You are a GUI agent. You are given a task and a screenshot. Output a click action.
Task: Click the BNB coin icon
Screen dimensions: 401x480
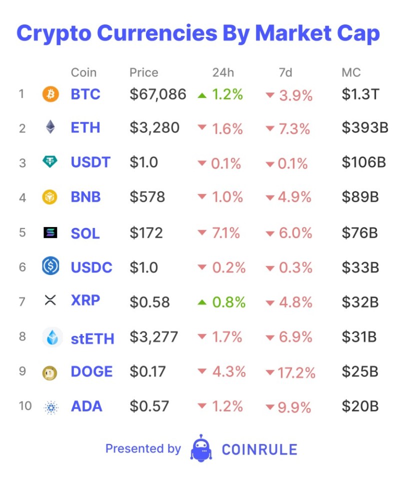50,197
